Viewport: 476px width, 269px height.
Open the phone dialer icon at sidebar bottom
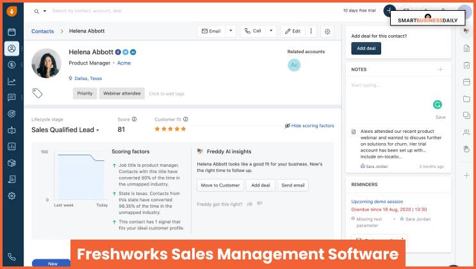point(12,257)
